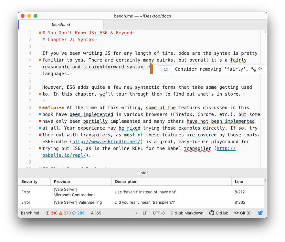Select the bench.md editor tab

[x=61, y=24]
